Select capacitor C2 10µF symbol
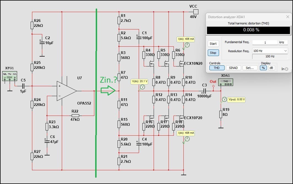The image size is (293, 184). click(42, 43)
